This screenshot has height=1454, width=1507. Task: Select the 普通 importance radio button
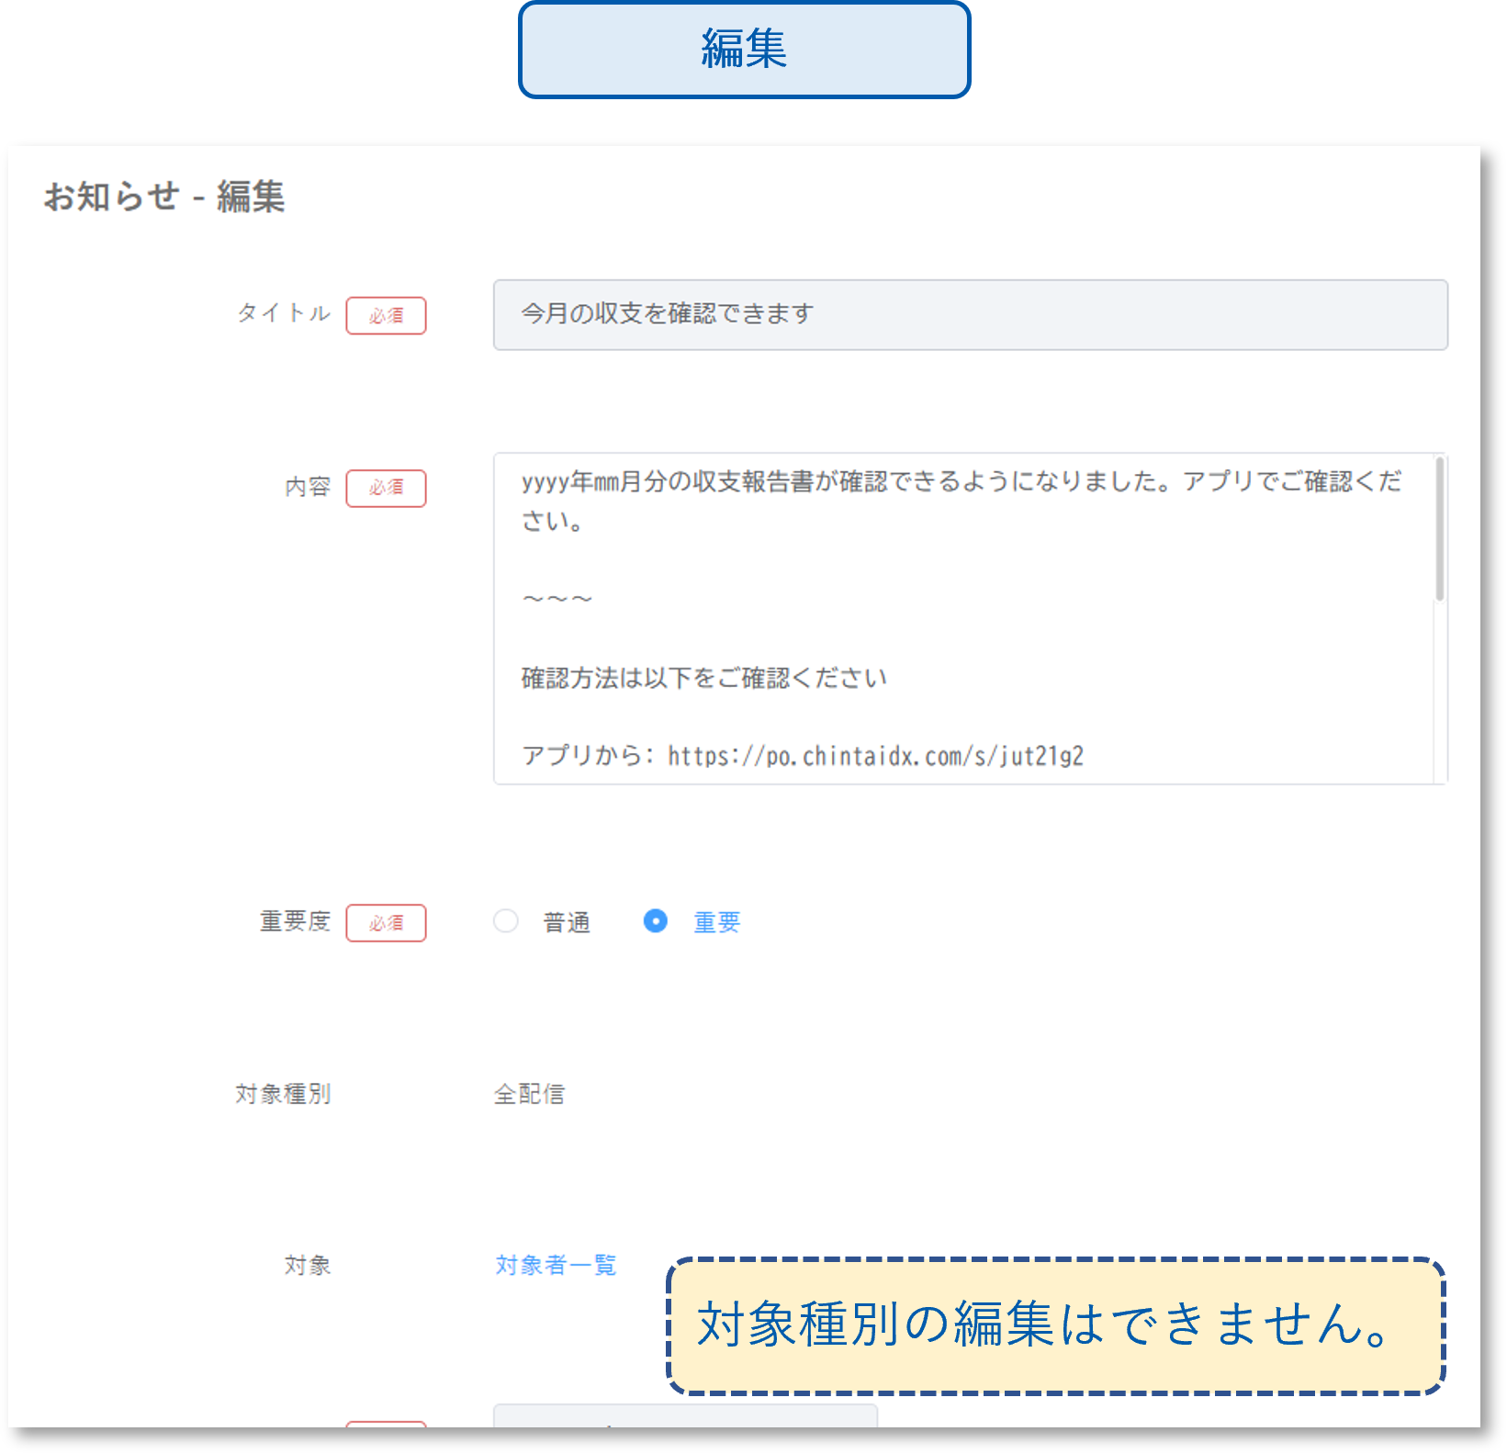(505, 921)
